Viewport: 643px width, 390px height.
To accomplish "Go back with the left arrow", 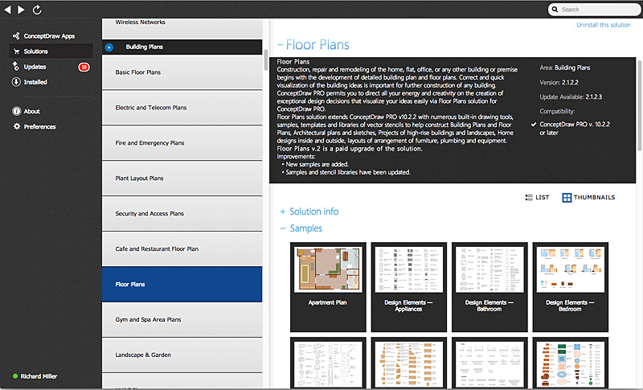I will click(7, 10).
